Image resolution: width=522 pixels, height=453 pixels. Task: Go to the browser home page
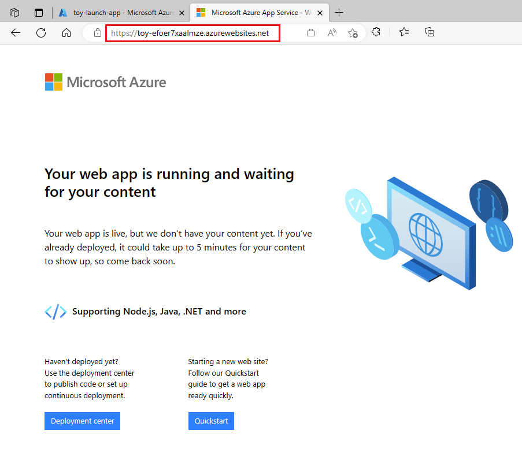pos(66,32)
